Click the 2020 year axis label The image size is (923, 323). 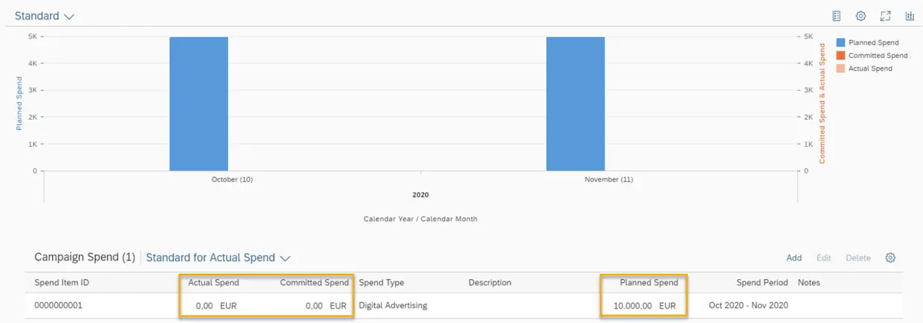(421, 195)
